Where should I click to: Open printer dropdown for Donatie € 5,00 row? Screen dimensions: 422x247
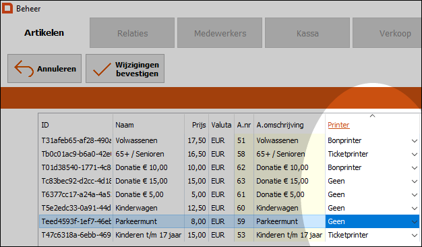[415, 194]
